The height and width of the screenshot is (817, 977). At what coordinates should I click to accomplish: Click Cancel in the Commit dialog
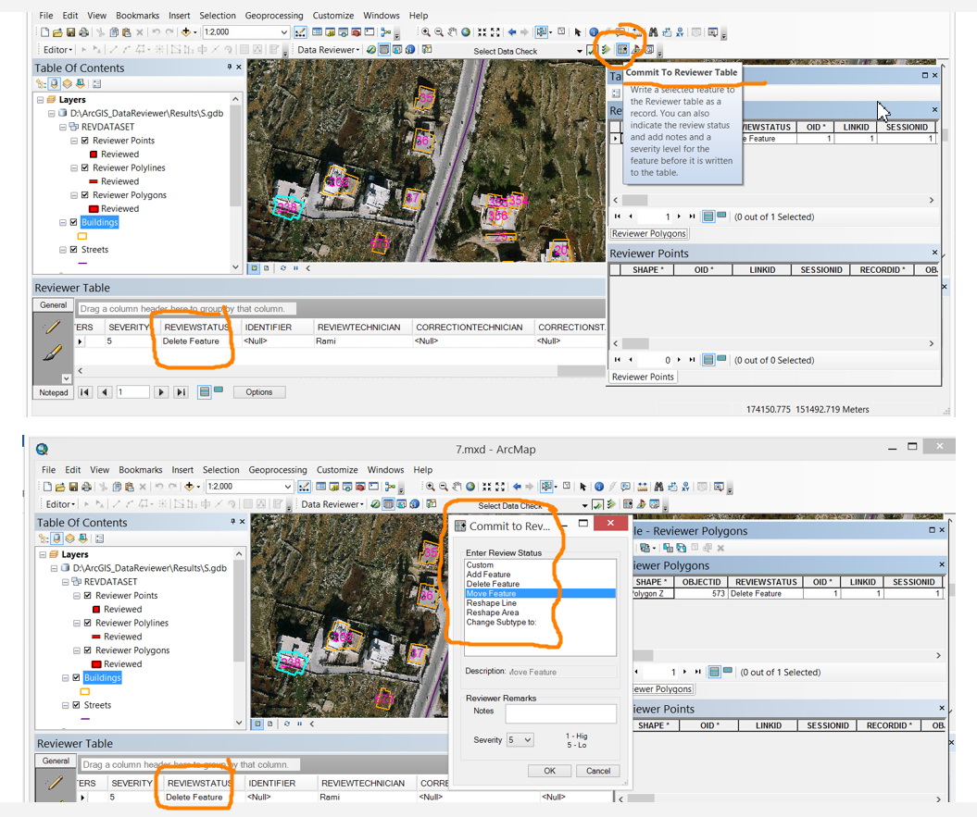click(x=597, y=771)
